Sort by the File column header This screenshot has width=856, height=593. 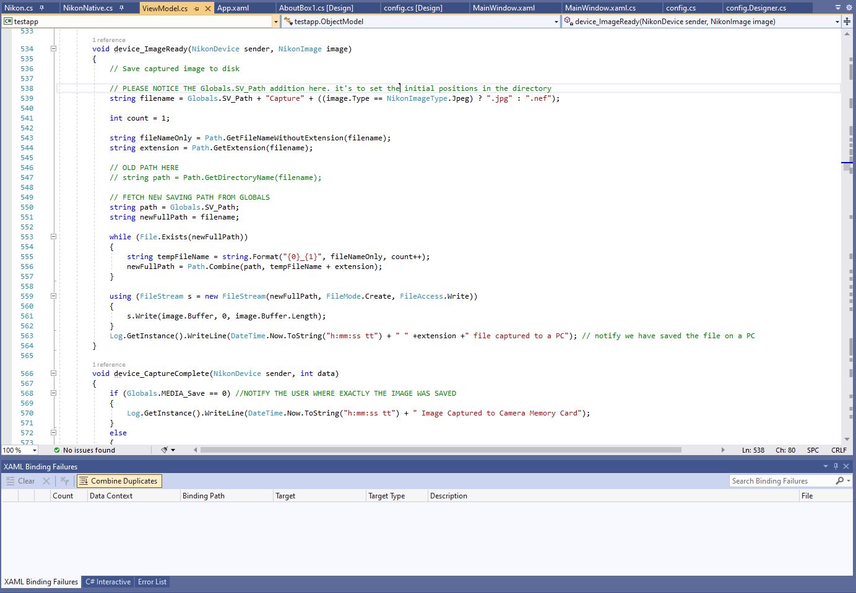826,496
